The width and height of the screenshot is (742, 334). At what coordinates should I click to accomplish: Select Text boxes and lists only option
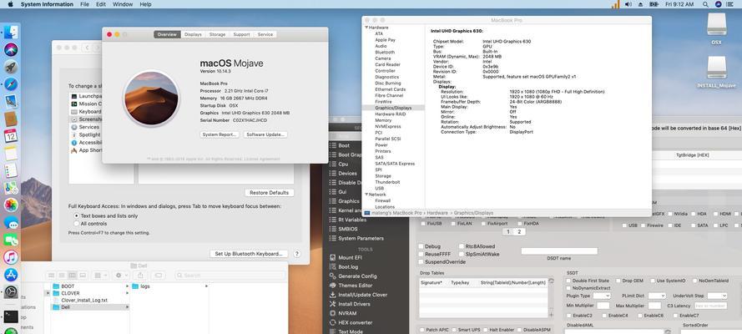[77, 215]
